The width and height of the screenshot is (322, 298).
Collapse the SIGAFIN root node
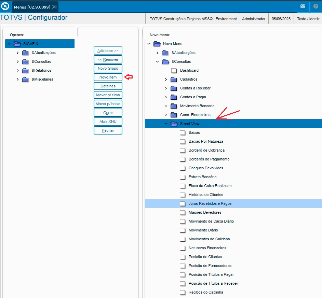pyautogui.click(x=9, y=44)
